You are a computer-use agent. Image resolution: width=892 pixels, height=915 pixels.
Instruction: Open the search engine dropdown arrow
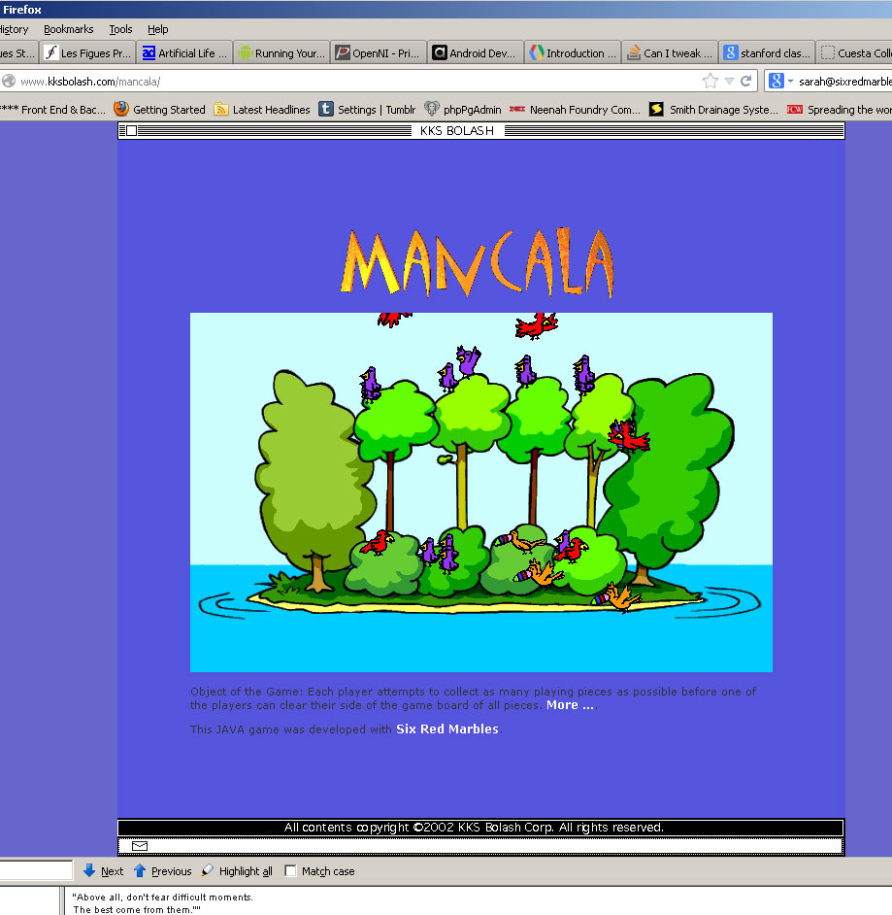pos(790,82)
